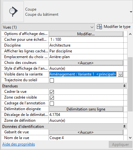
Task: Click the scrollbar down arrow
Action: pos(130,138)
